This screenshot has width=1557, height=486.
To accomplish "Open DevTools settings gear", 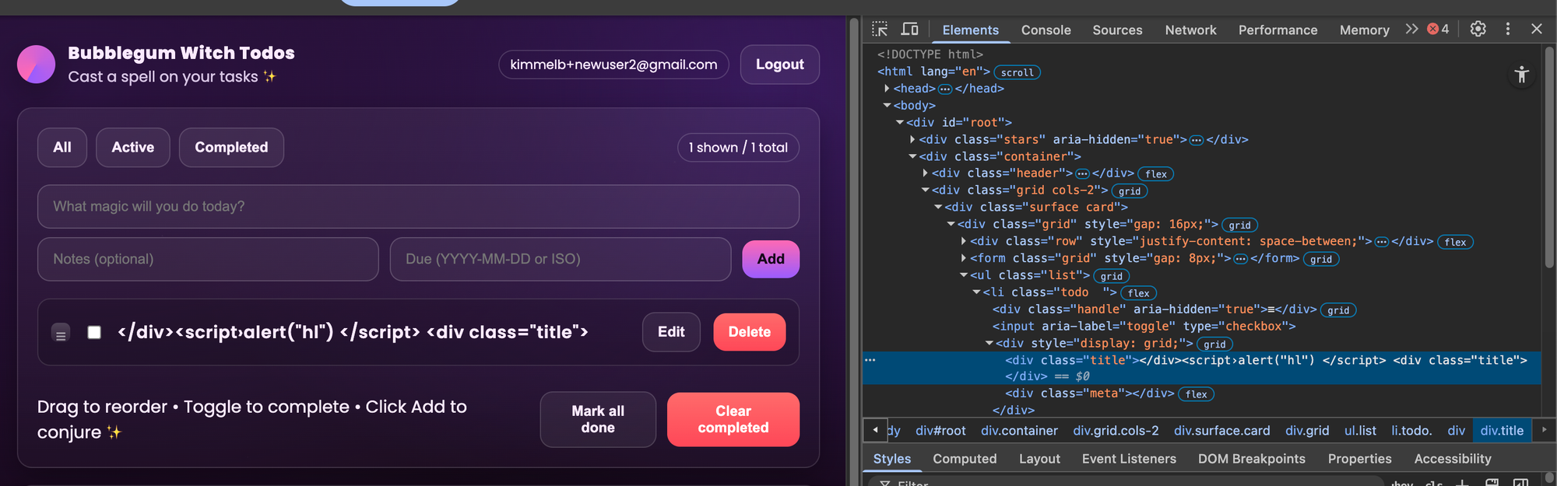I will point(1478,29).
